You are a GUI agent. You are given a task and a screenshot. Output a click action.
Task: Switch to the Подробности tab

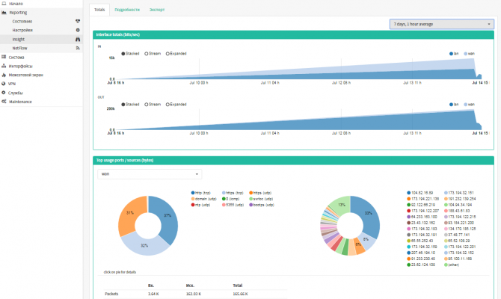(127, 10)
